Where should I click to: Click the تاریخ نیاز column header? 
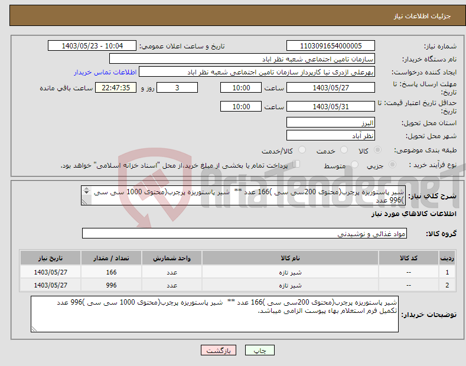51,258
